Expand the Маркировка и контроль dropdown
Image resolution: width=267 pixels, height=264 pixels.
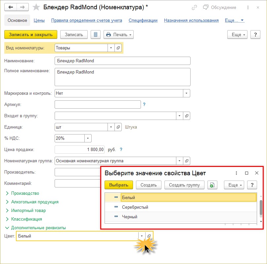[187, 93]
